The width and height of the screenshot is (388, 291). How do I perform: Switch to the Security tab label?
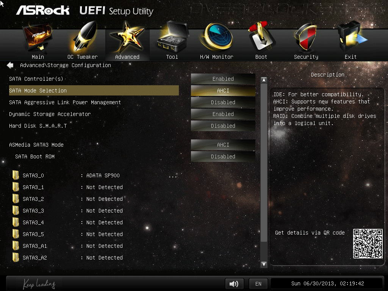click(x=306, y=57)
